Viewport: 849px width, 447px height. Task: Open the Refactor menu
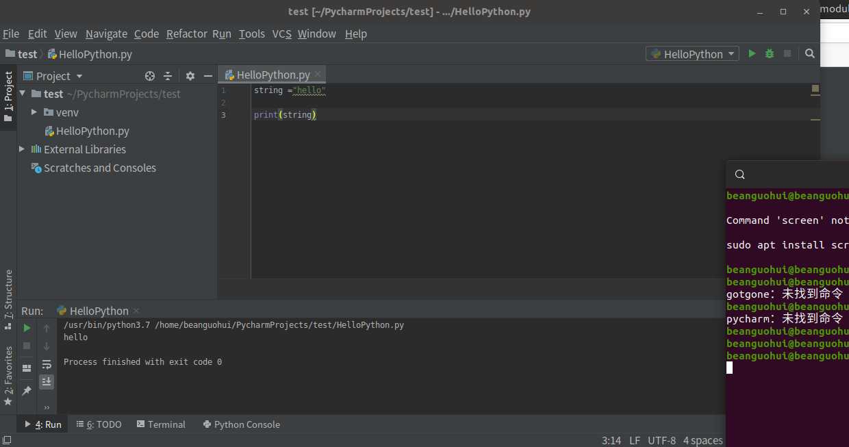point(186,34)
